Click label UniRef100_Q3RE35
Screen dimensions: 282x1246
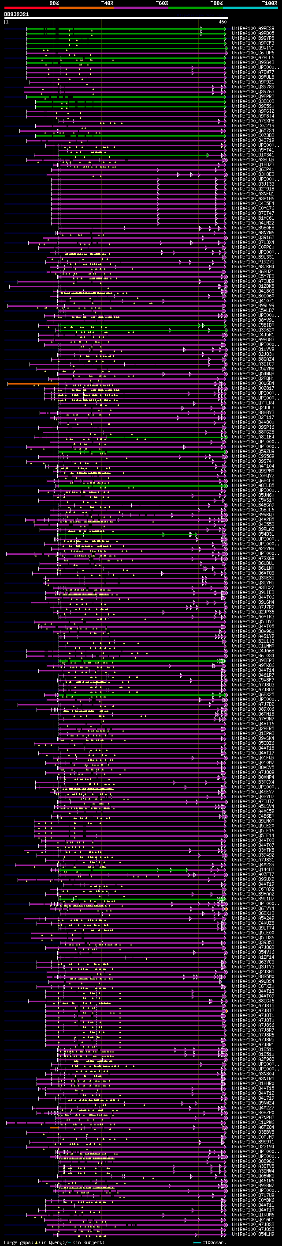pyautogui.click(x=253, y=578)
